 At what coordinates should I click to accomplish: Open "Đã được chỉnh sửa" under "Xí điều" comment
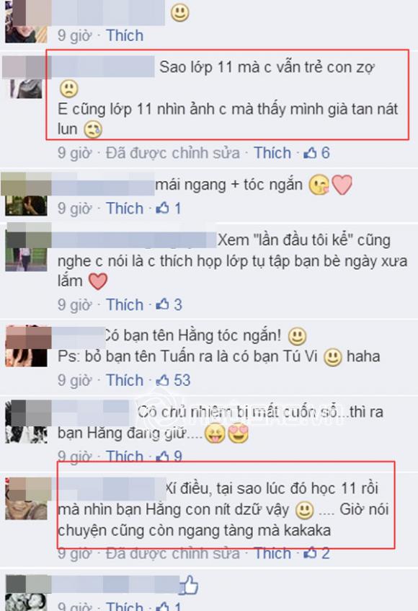click(173, 553)
